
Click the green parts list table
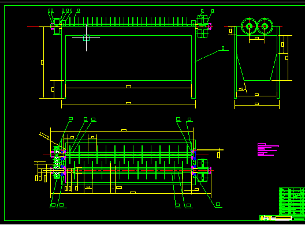(x=292, y=201)
